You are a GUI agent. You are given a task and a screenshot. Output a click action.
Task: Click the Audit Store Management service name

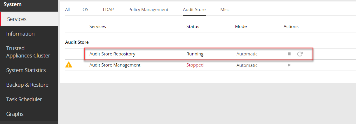115,65
